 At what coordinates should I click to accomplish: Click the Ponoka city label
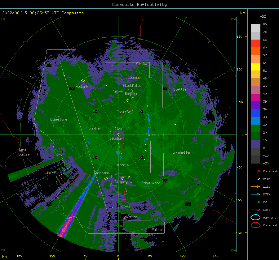pos(141,64)
